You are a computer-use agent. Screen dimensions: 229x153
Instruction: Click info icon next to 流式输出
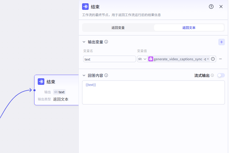[x=212, y=75]
